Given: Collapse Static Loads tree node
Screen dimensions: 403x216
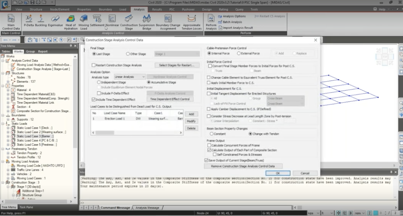Looking at the screenshot, I should coord(3,124).
